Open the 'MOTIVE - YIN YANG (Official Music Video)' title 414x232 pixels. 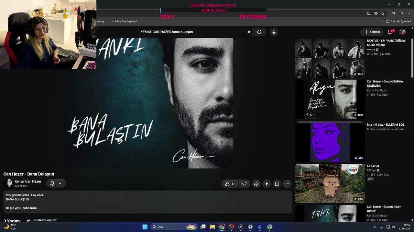tap(386, 43)
